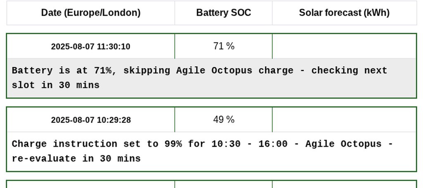Click the partially visible third entry's SOC cell
423x188 pixels.
(223, 184)
